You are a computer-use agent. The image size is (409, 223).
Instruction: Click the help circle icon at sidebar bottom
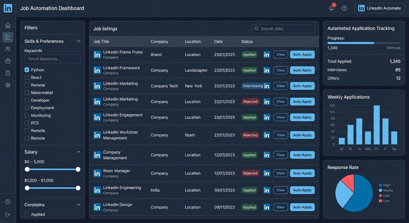coord(8,202)
